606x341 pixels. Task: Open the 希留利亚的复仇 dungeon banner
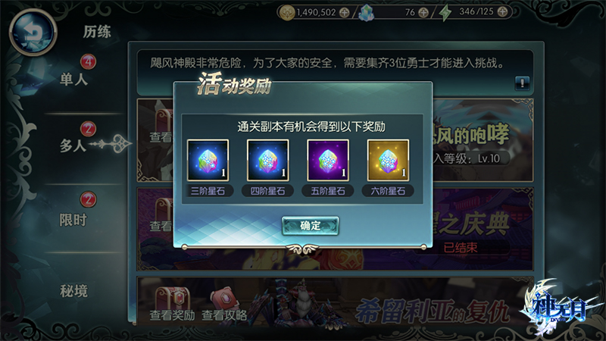(x=336, y=301)
